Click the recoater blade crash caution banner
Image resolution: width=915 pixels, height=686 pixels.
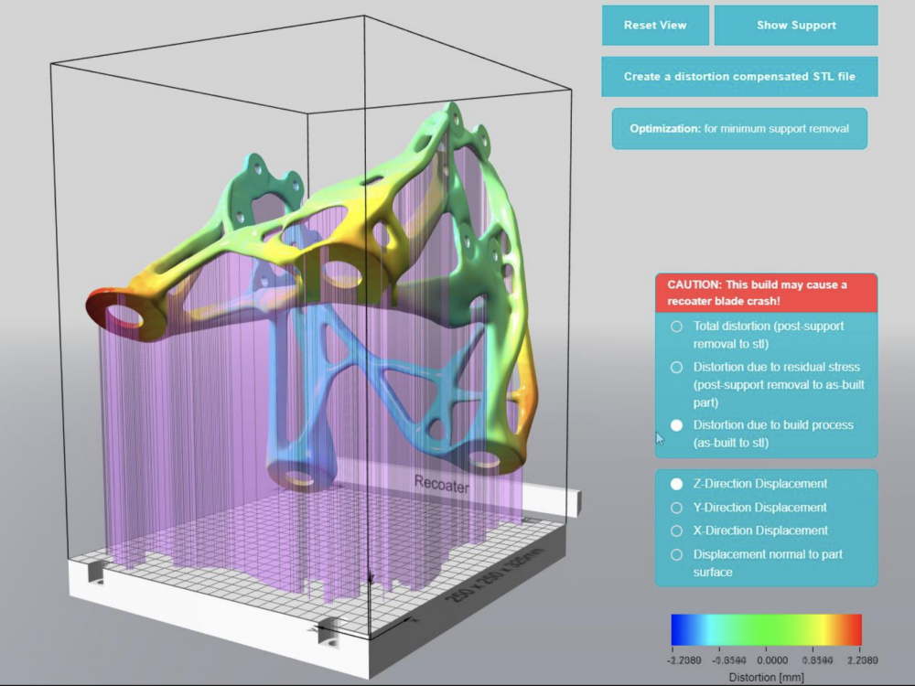[766, 293]
